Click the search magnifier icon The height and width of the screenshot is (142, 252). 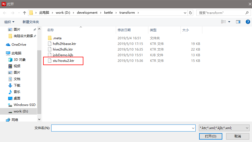pyautogui.click(x=247, y=13)
